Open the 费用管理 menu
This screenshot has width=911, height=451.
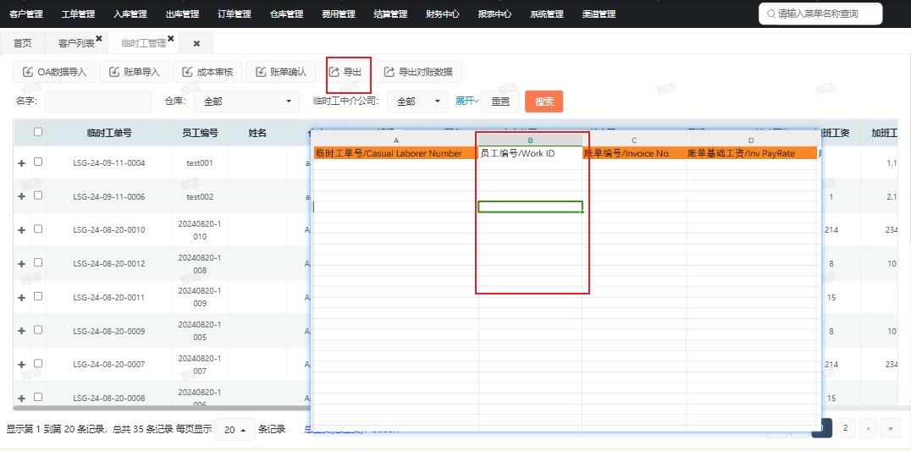coord(339,14)
